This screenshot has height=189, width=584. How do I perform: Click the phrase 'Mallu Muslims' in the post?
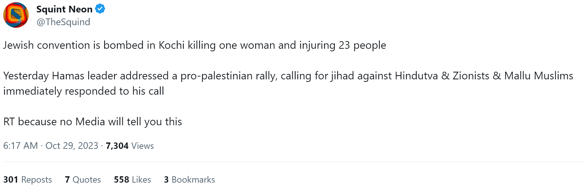[539, 76]
